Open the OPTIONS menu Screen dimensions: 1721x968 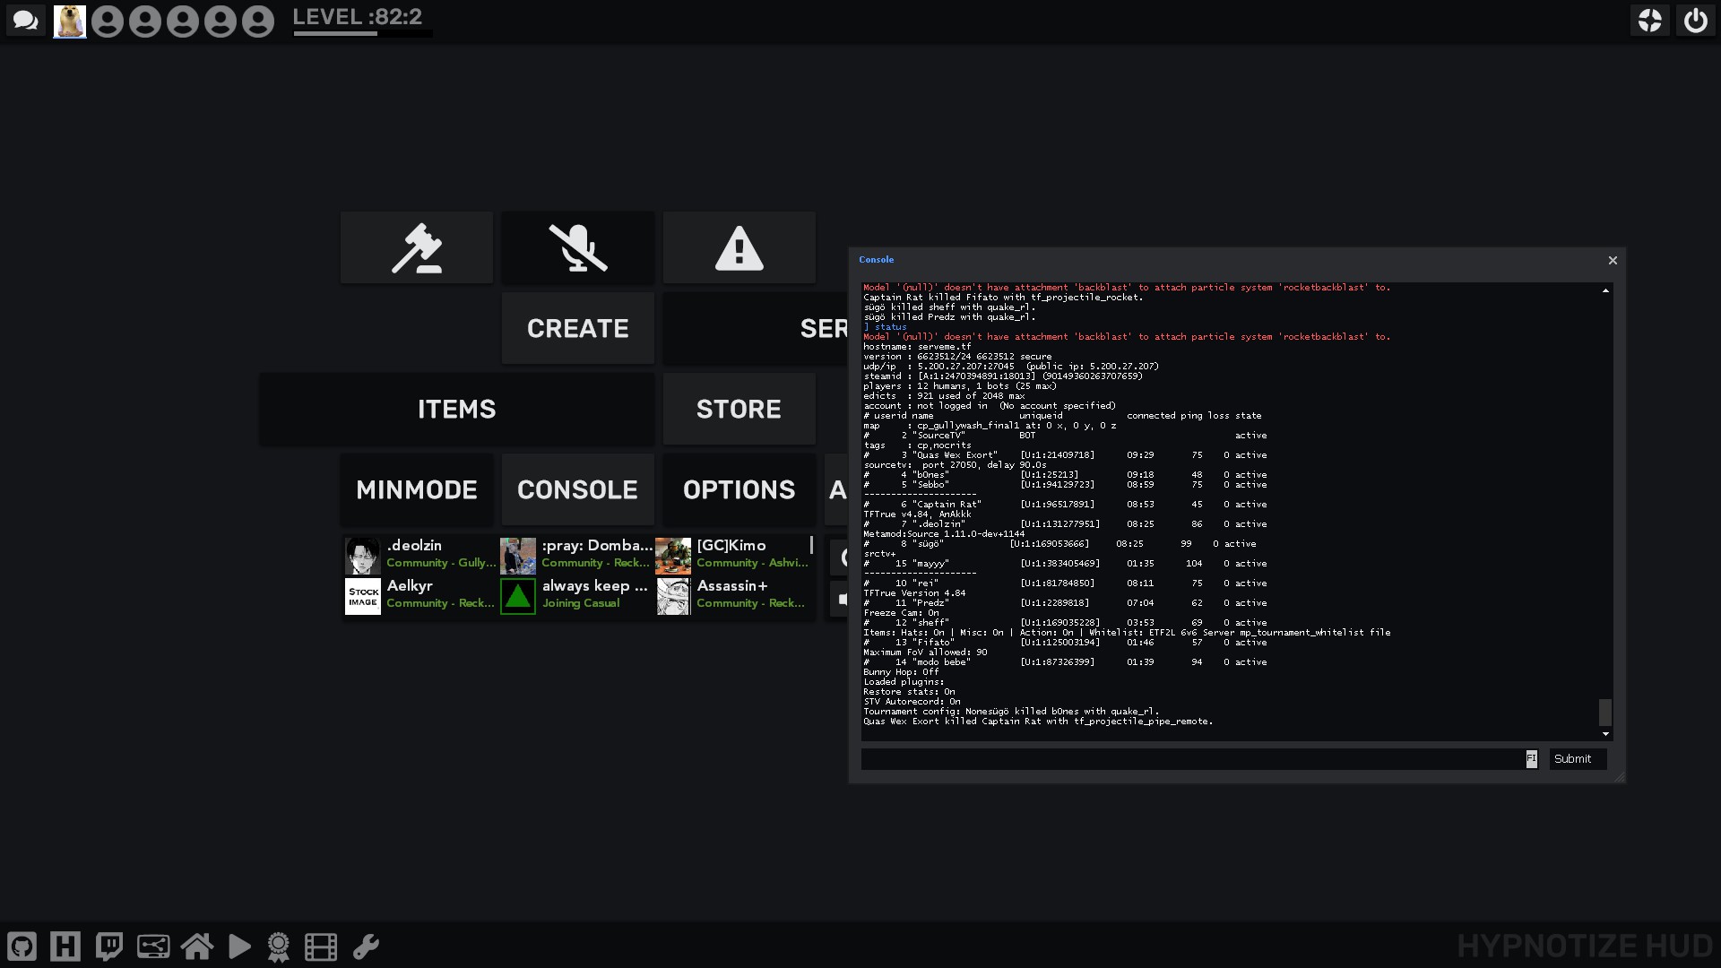coord(739,489)
